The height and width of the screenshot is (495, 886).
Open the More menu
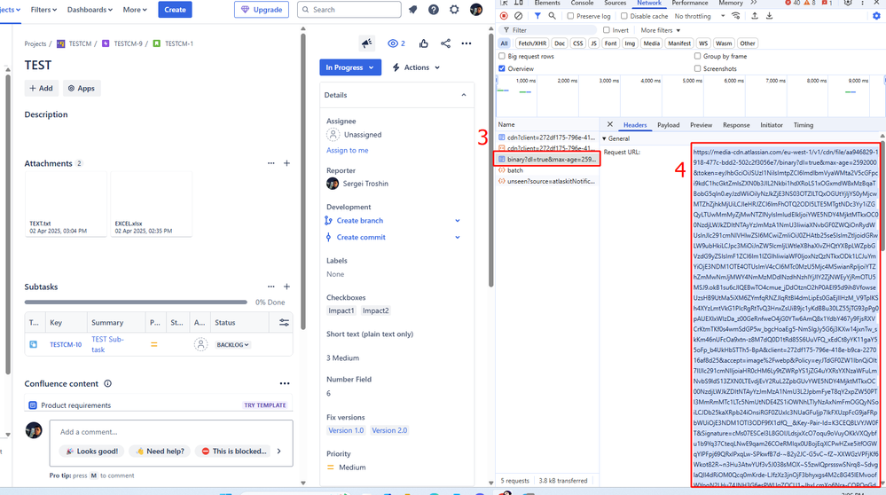pos(135,10)
